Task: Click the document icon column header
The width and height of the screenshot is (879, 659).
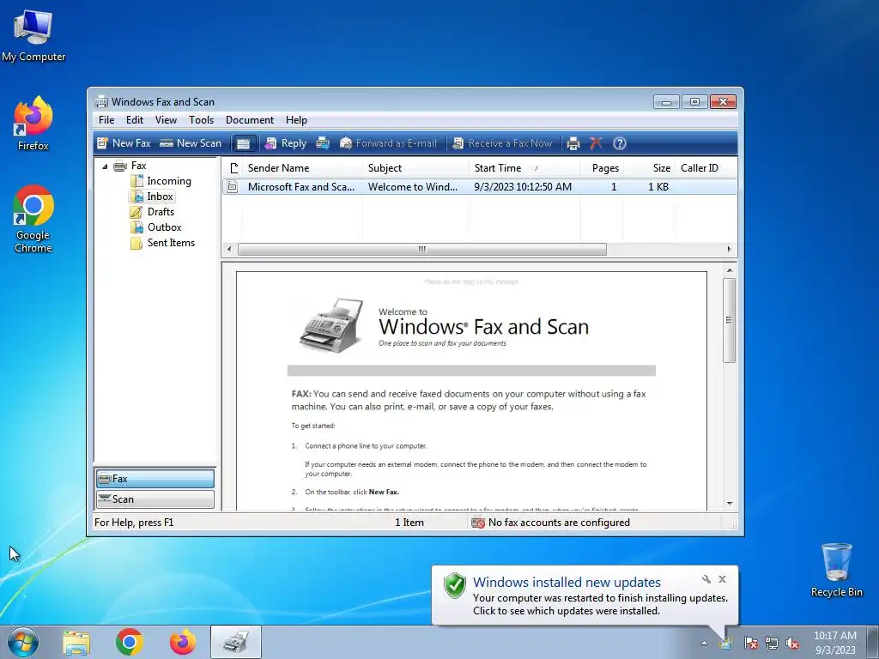Action: click(x=233, y=168)
